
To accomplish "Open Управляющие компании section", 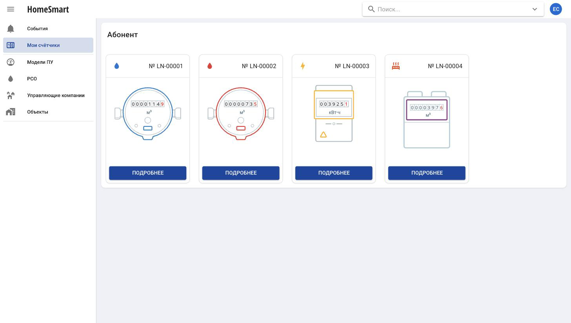I will [48, 95].
